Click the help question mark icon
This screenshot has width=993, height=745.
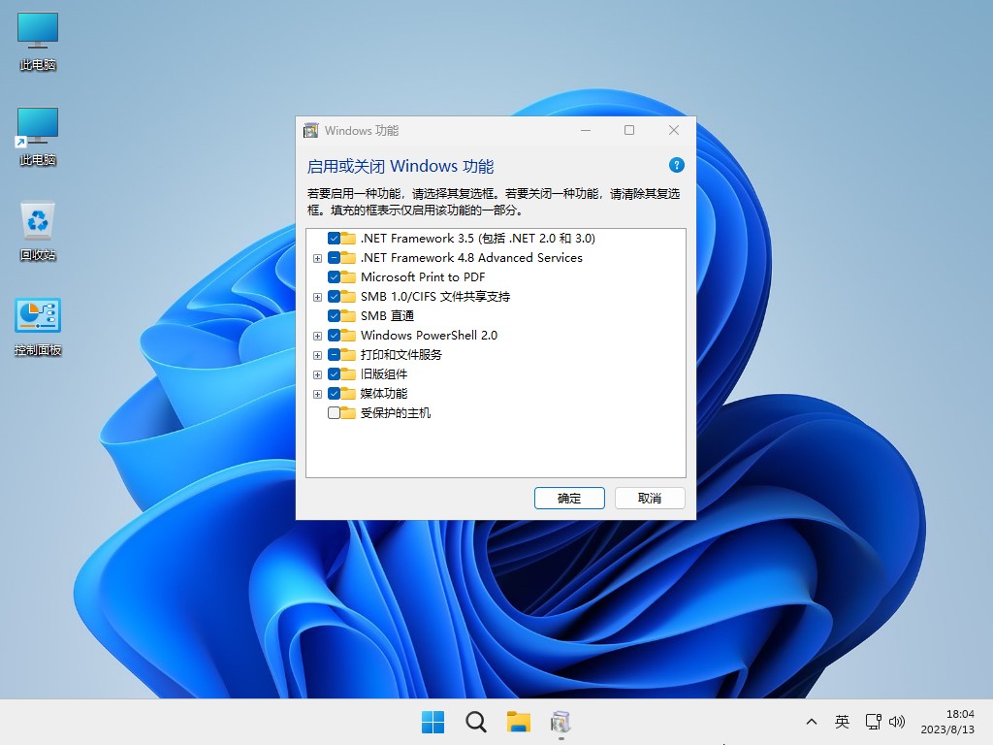click(x=676, y=165)
